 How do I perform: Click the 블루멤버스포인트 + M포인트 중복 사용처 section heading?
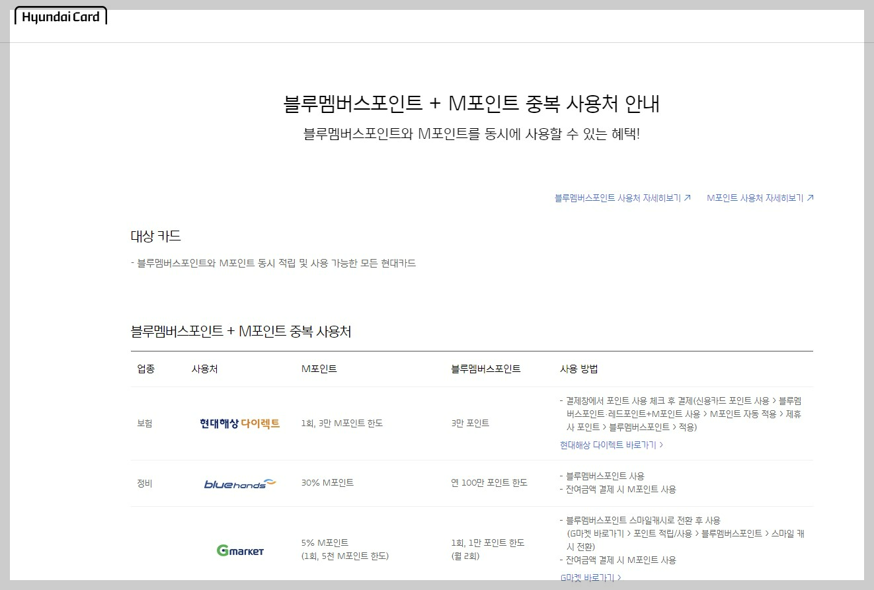click(x=241, y=332)
